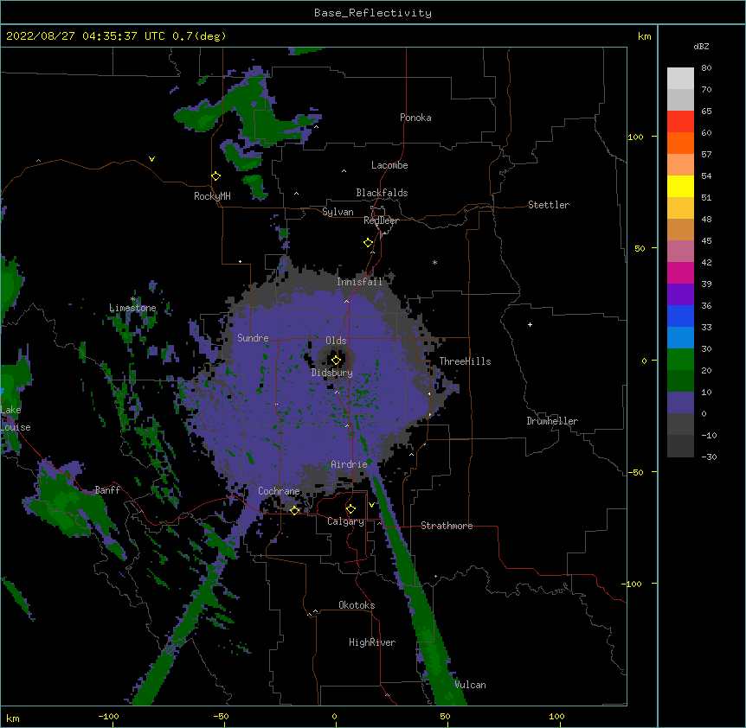Click the -100 tick label on the horizontal axis
746x728 pixels.
[108, 716]
